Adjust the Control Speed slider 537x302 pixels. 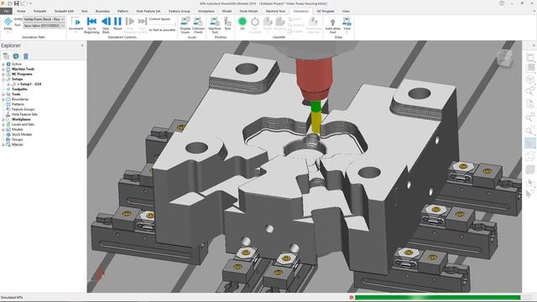(162, 24)
